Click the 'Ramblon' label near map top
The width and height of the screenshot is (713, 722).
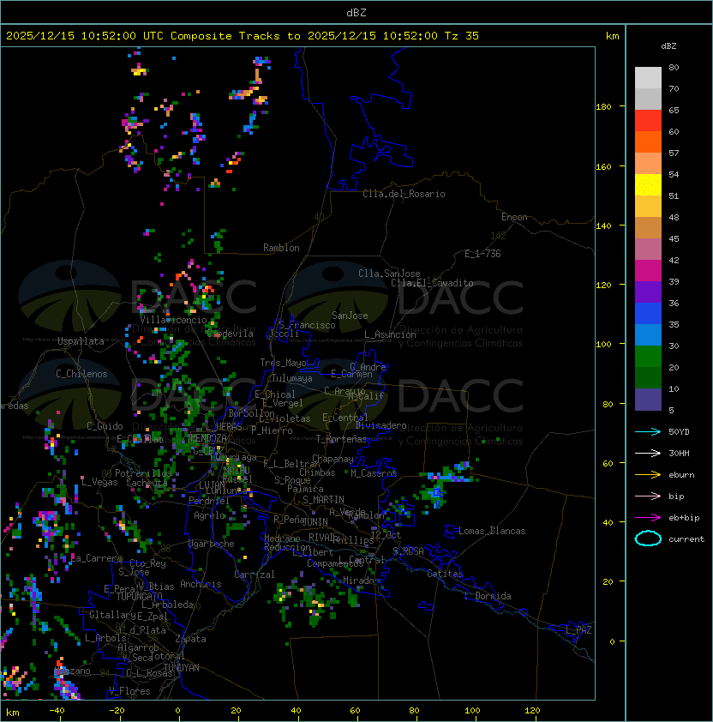click(x=281, y=248)
